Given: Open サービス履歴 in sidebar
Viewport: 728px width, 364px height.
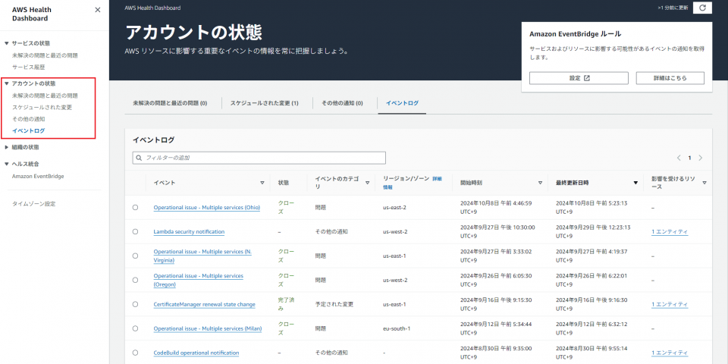Looking at the screenshot, I should tap(28, 67).
